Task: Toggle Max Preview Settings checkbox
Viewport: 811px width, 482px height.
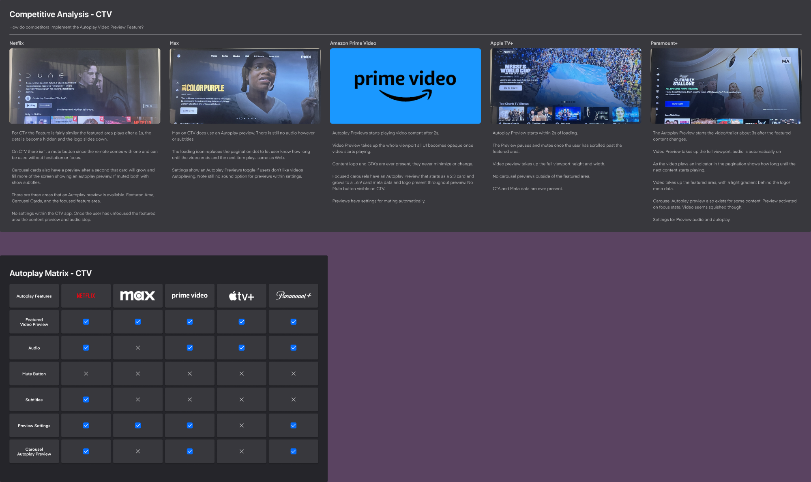Action: pyautogui.click(x=138, y=426)
